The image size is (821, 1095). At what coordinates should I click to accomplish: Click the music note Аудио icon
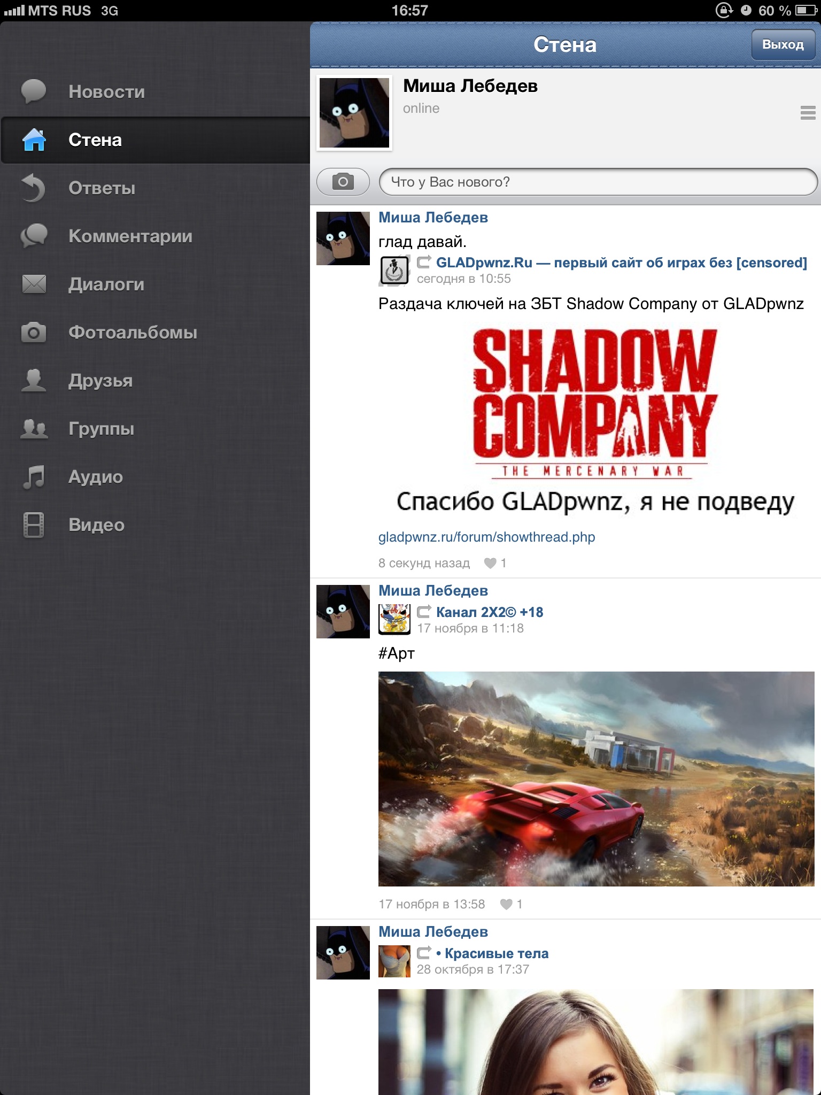[34, 476]
